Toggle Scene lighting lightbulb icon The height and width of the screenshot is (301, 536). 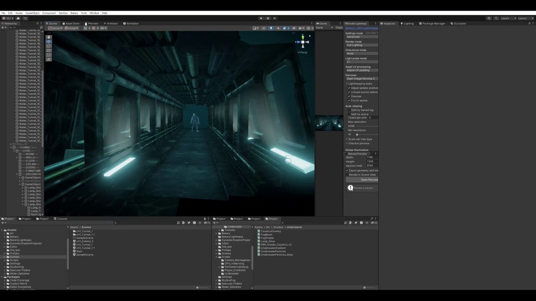point(271,28)
